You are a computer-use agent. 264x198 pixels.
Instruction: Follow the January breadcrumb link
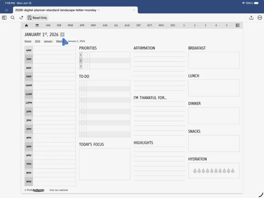(48, 41)
